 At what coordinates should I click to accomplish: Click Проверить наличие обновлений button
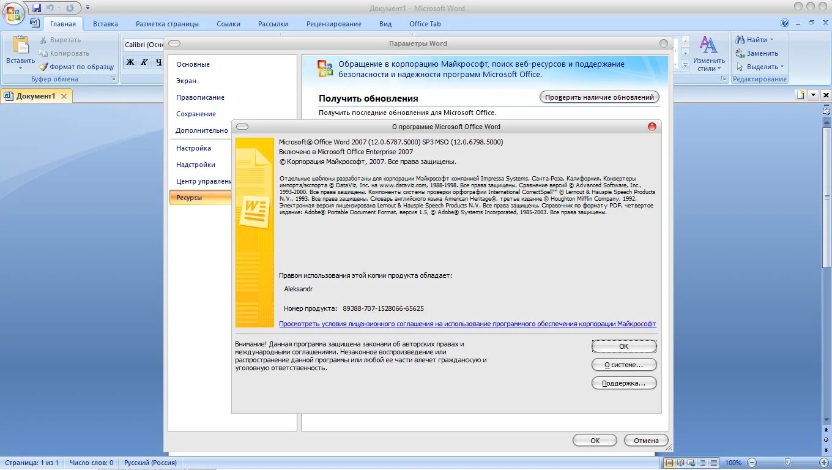[600, 97]
